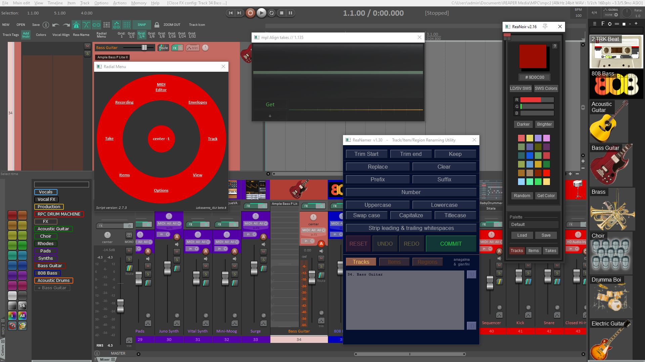Image resolution: width=645 pixels, height=362 pixels.
Task: Click the ReaNoir R color slider
Action: pos(537,100)
